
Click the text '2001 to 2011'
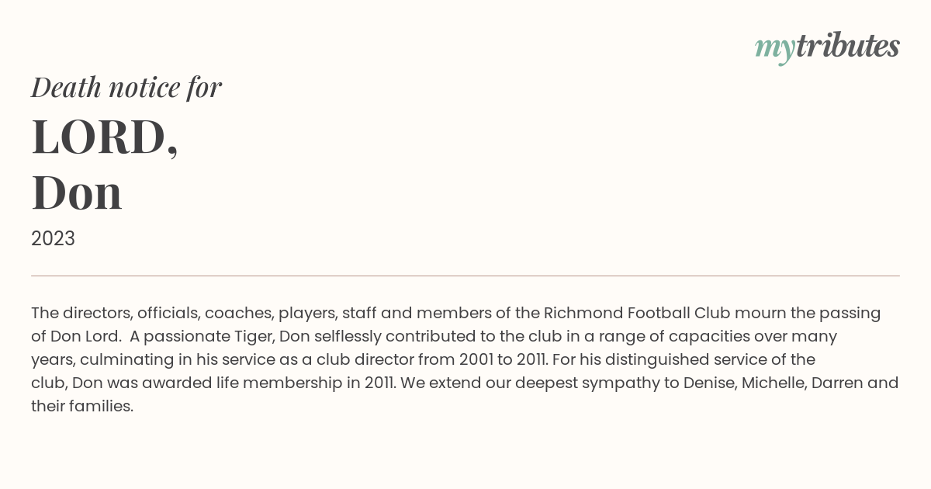[x=504, y=359]
